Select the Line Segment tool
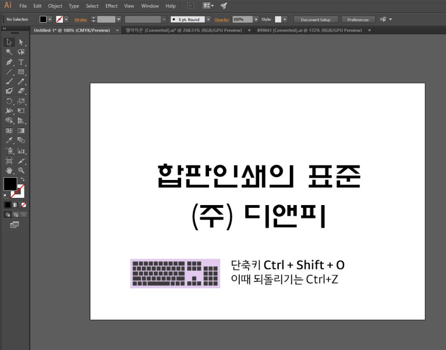The image size is (446, 350). pos(9,72)
